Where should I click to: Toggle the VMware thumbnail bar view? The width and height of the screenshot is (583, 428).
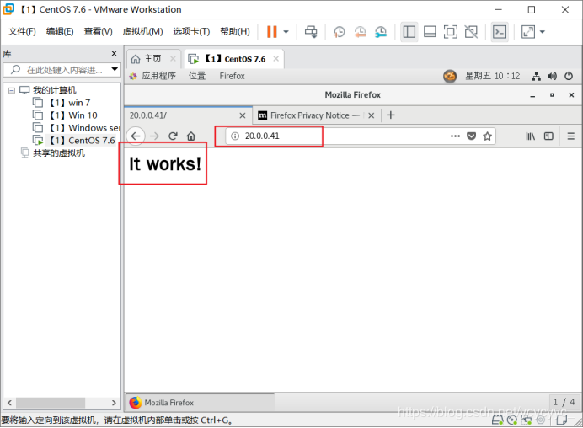tap(430, 32)
